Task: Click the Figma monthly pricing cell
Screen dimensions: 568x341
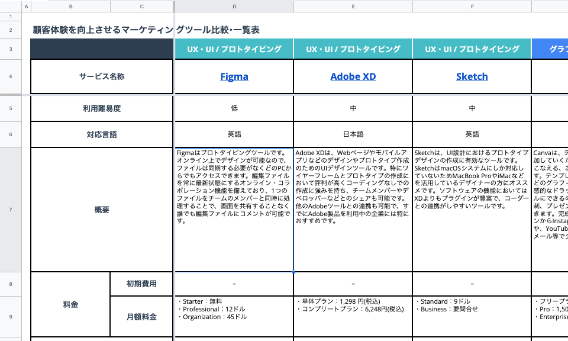Action: point(234,316)
